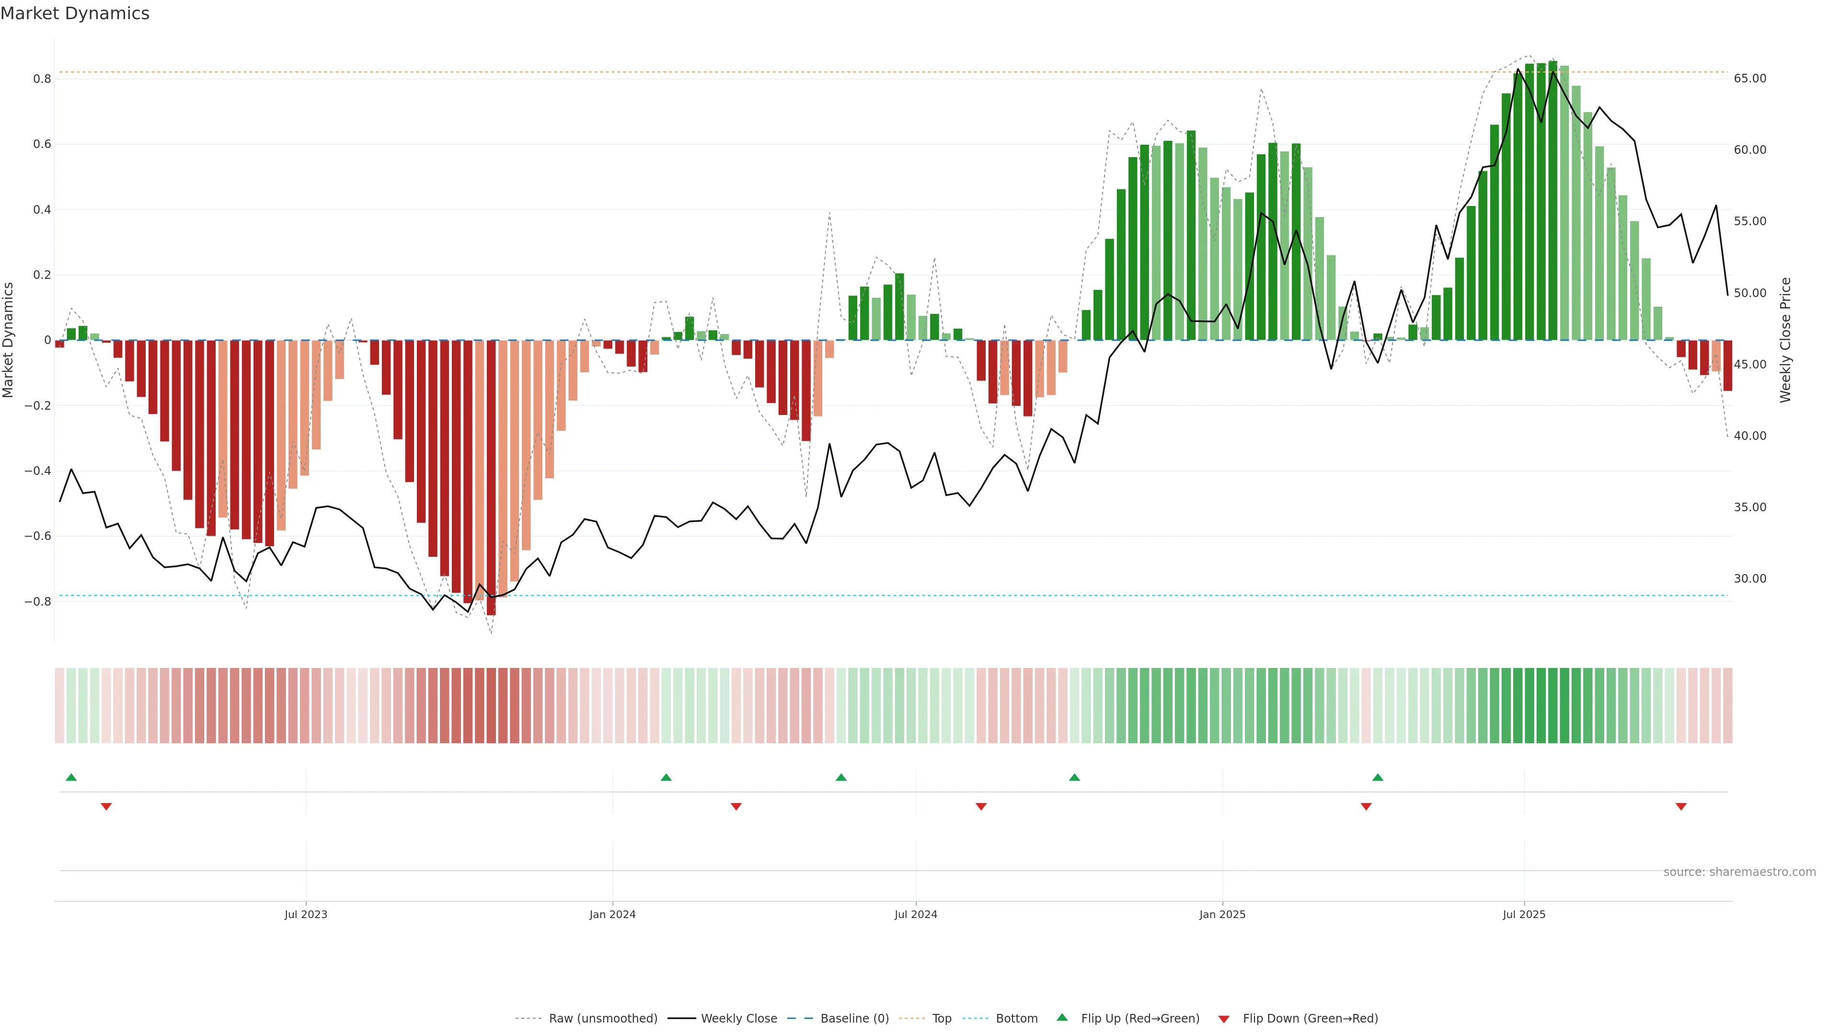
Task: Click the source: sharemaestro.com text
Action: pos(1739,872)
